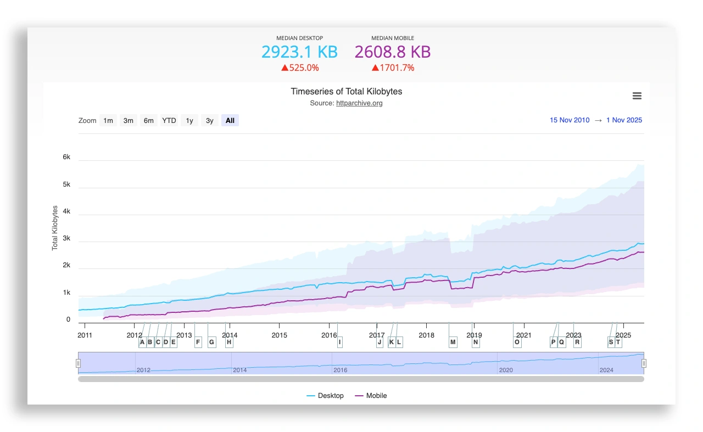
Task: Set zoom range to 6m
Action: 148,121
